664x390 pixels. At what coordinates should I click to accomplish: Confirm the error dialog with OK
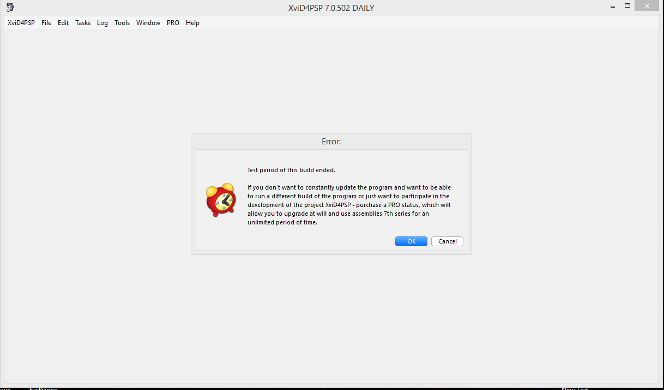click(x=411, y=241)
